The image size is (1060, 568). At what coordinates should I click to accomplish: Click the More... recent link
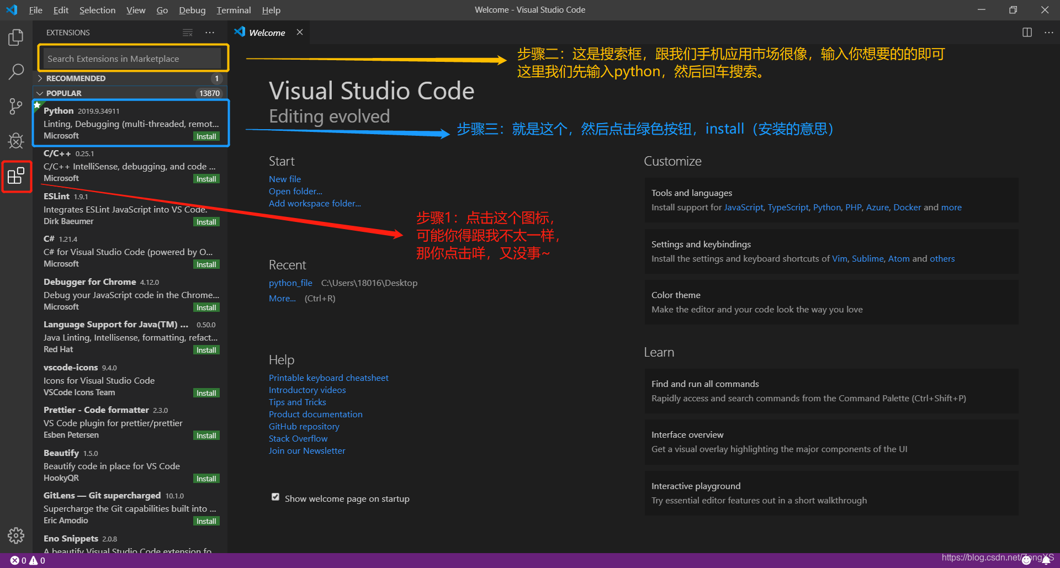[x=282, y=298]
